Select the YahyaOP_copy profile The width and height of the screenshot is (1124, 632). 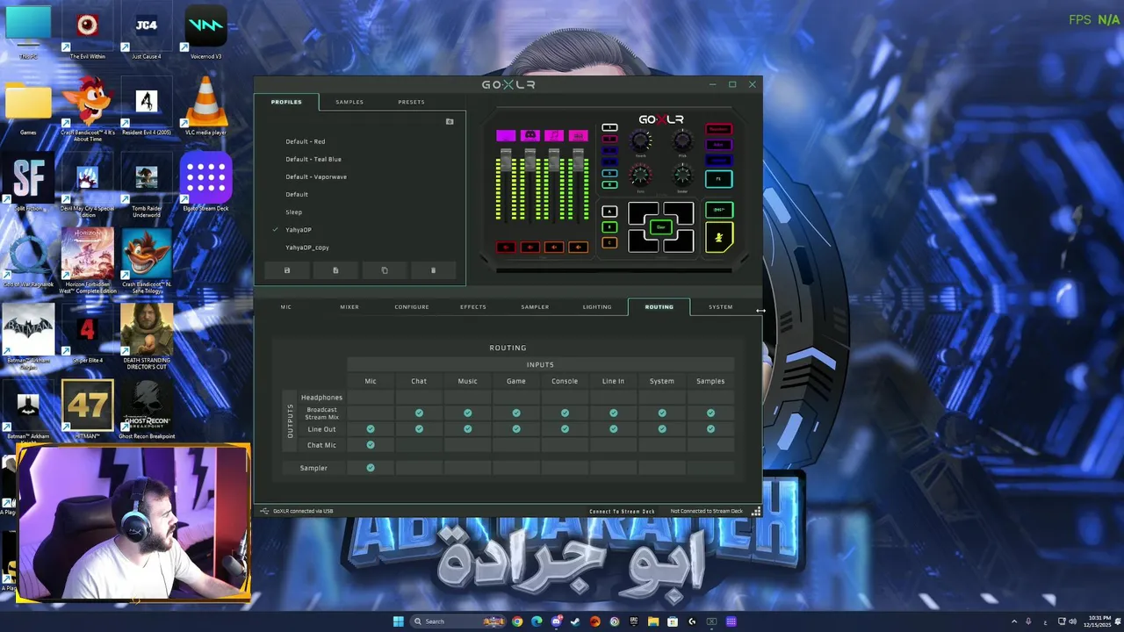307,248
